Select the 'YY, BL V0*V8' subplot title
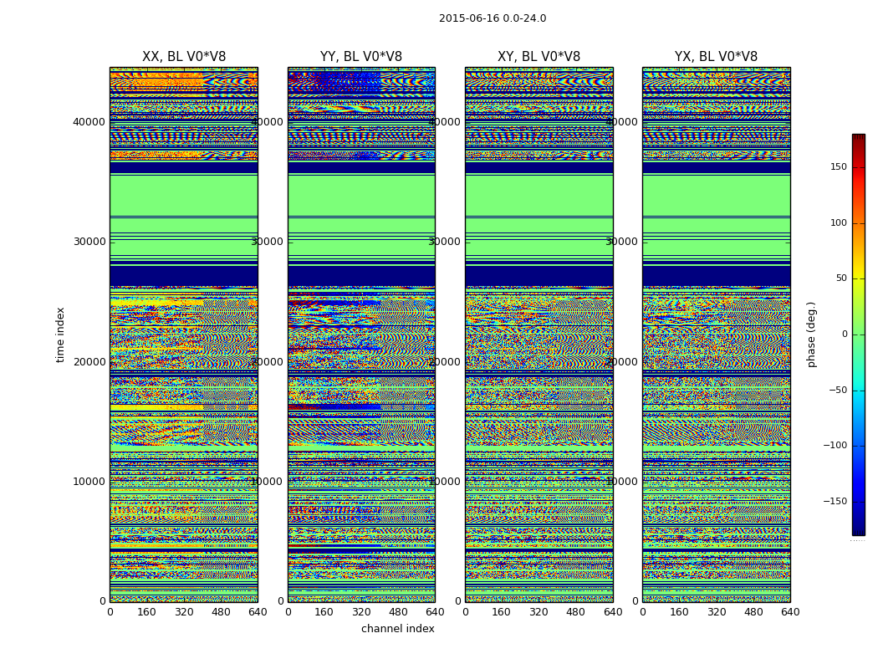 pyautogui.click(x=361, y=57)
